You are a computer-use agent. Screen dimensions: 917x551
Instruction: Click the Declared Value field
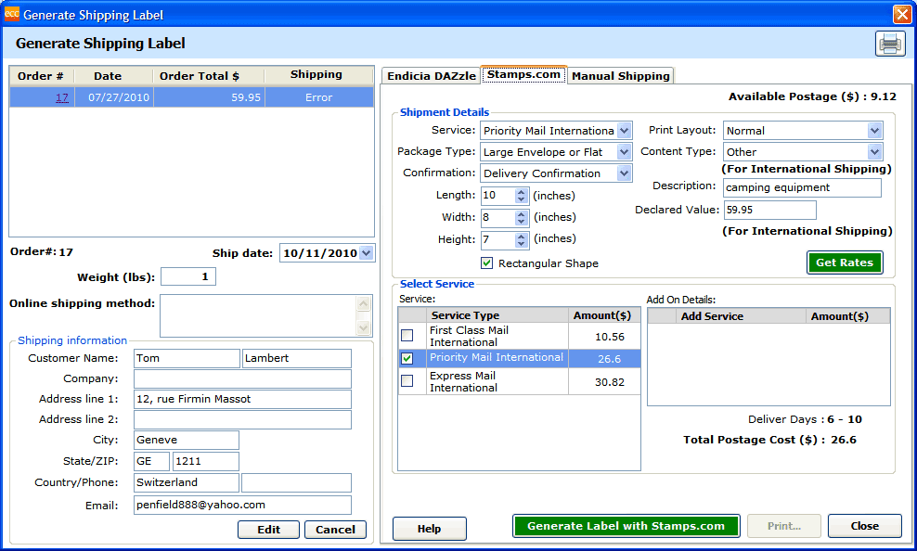click(769, 210)
